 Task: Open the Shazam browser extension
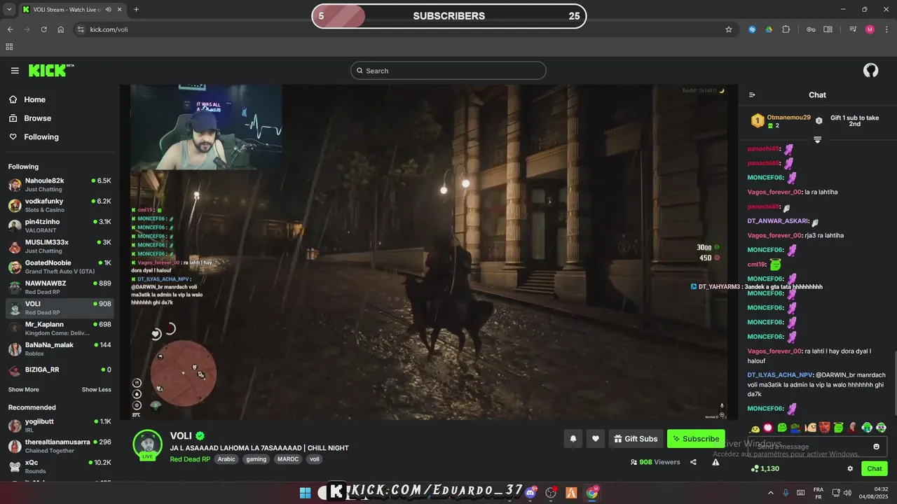tap(752, 29)
